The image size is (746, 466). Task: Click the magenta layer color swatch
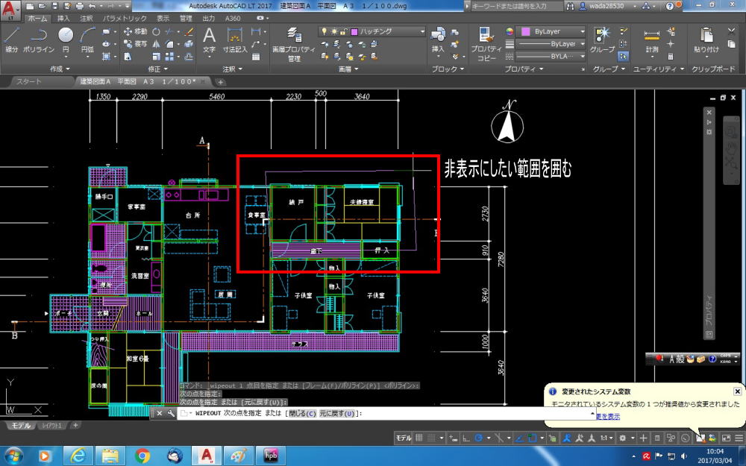coord(354,32)
